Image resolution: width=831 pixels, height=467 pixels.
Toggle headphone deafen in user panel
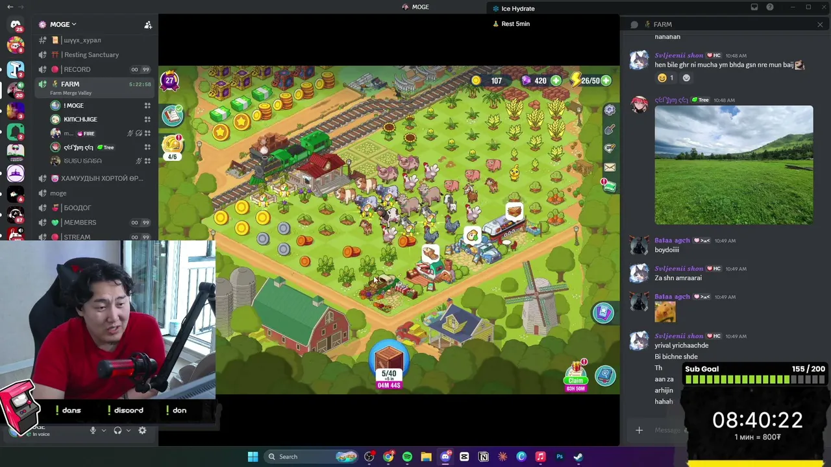pyautogui.click(x=118, y=430)
